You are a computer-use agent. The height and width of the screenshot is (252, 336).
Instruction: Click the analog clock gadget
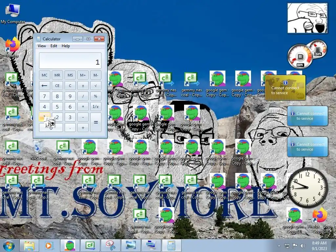[307, 187]
